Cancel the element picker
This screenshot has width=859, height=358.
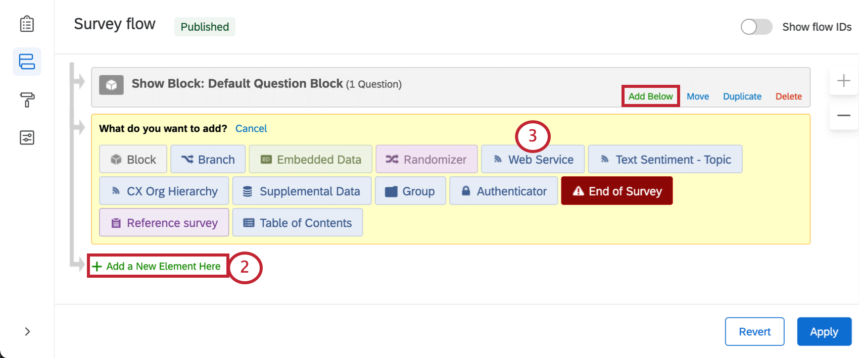click(251, 128)
